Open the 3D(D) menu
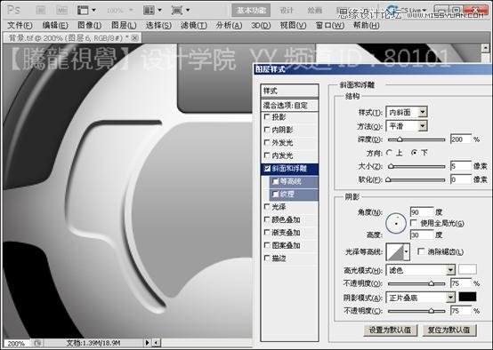 click(x=261, y=25)
